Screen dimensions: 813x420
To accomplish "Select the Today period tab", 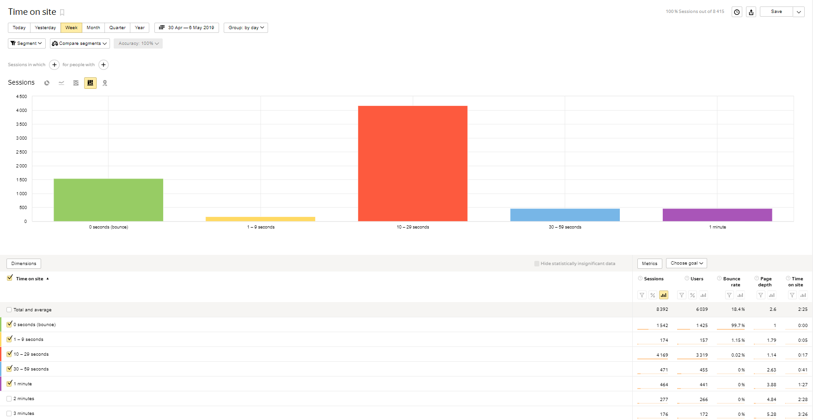I will click(x=19, y=28).
